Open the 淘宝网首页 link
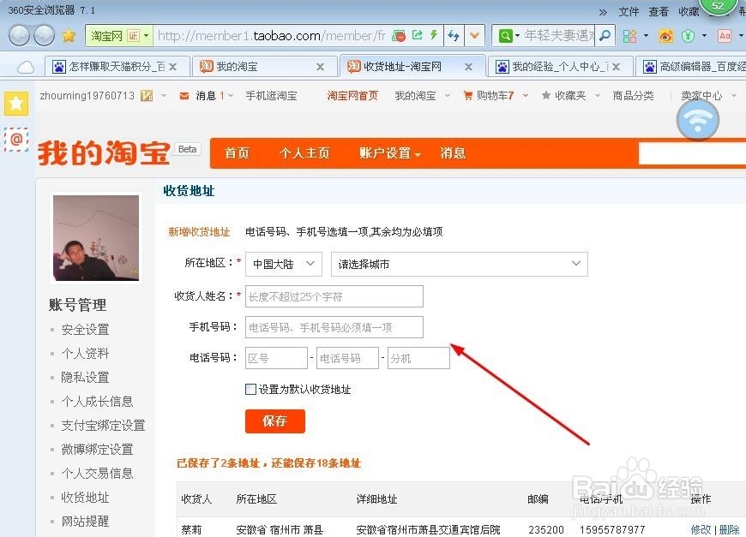746x537 pixels. (x=352, y=96)
